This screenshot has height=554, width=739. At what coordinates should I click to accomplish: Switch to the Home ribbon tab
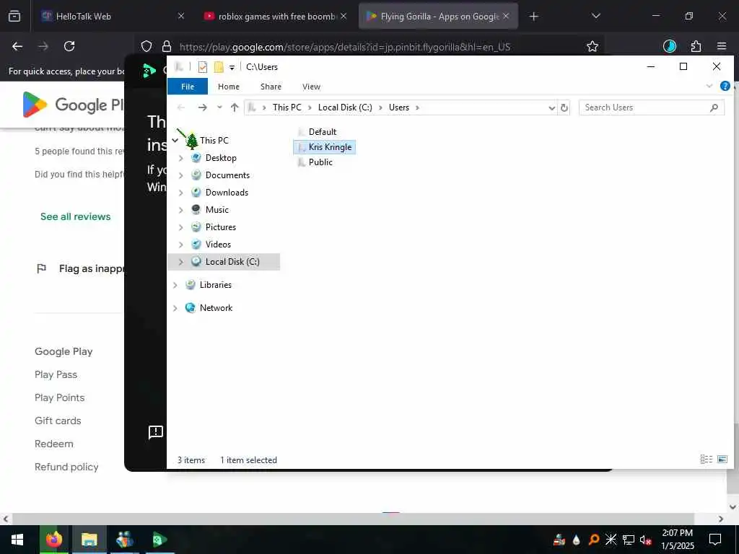click(x=229, y=87)
